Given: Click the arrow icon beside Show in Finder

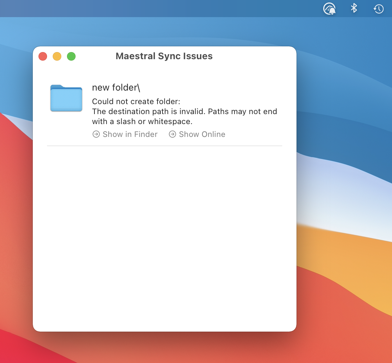Looking at the screenshot, I should [x=96, y=134].
